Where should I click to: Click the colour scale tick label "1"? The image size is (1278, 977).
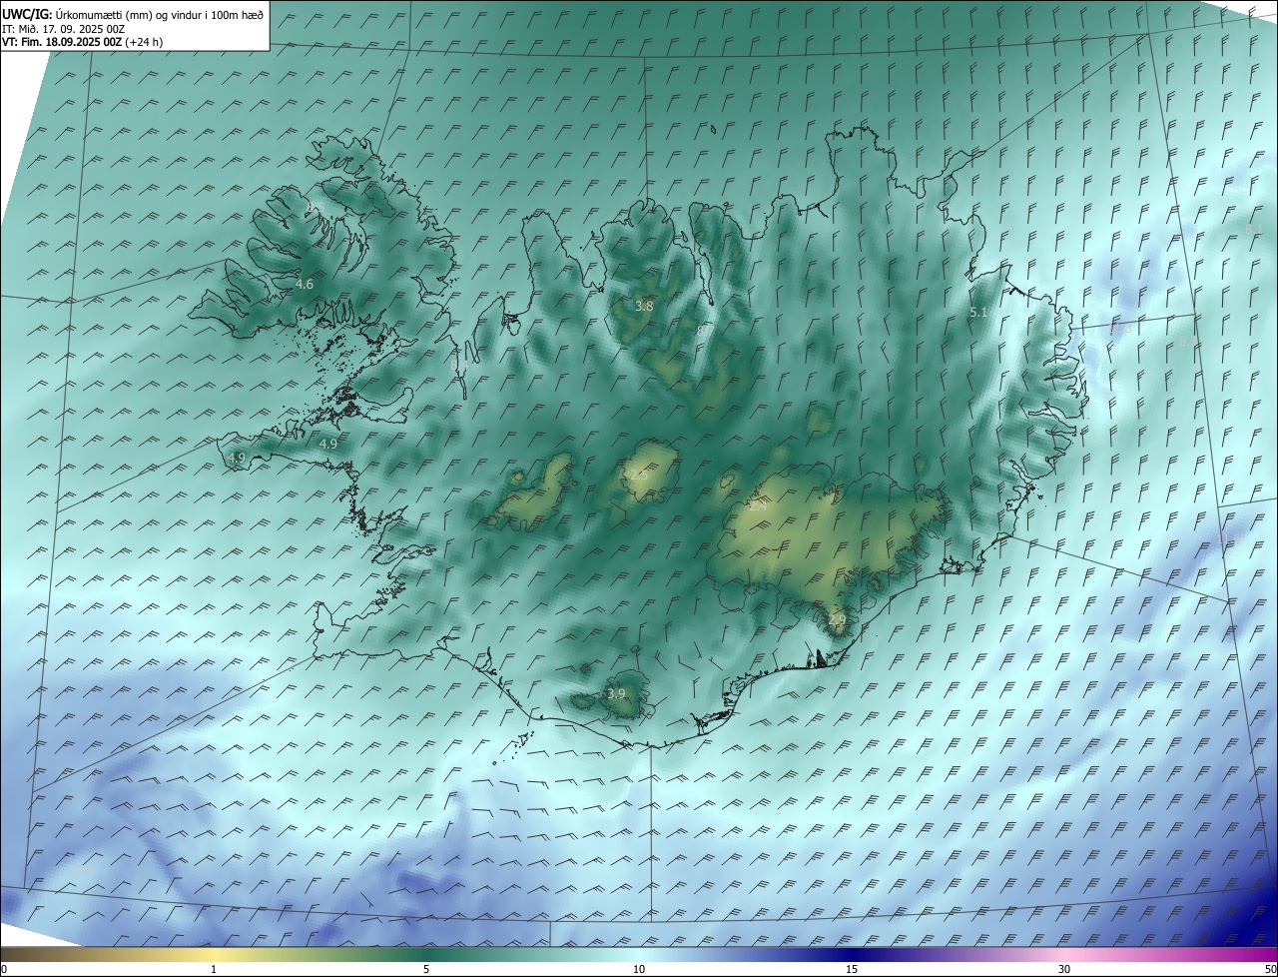pyautogui.click(x=214, y=969)
